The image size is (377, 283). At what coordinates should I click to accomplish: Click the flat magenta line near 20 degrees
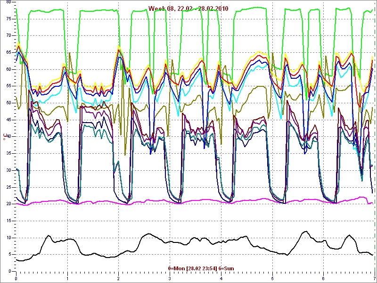coord(188,201)
